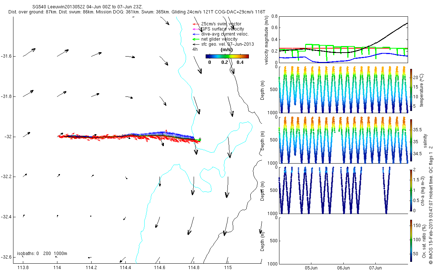This screenshot has height=272, width=436.
Task: Click the temperature colorbar
Action: (x=411, y=91)
